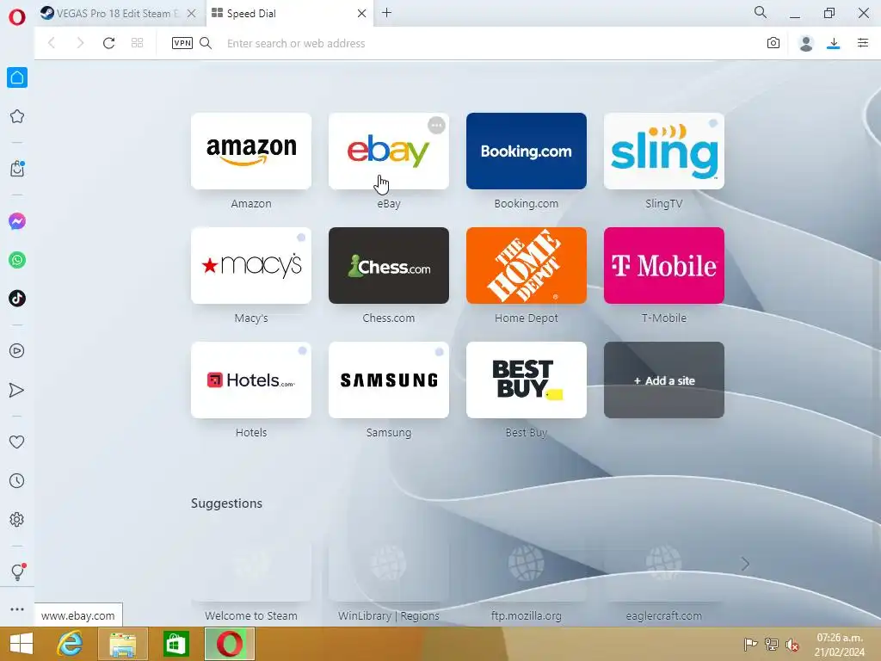Viewport: 881px width, 661px height.
Task: Open the Amazon speed dial tile
Action: [x=251, y=151]
